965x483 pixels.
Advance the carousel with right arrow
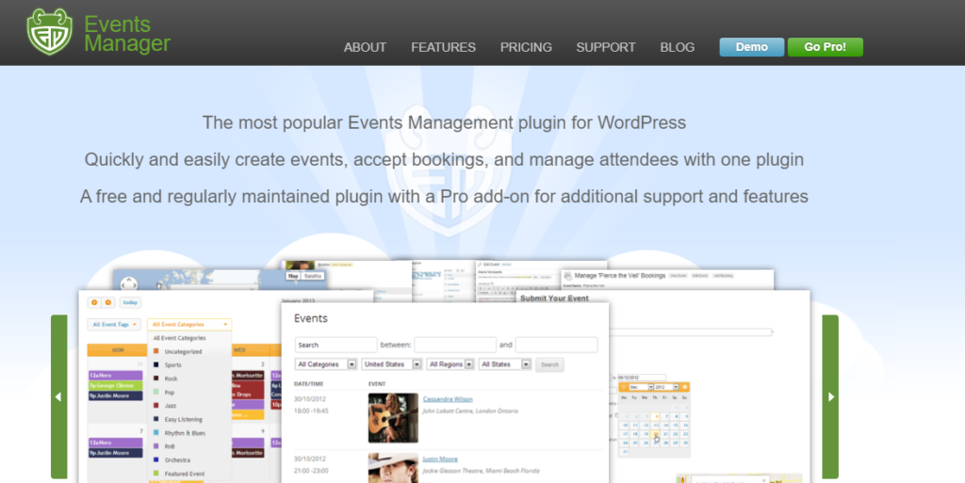point(830,397)
